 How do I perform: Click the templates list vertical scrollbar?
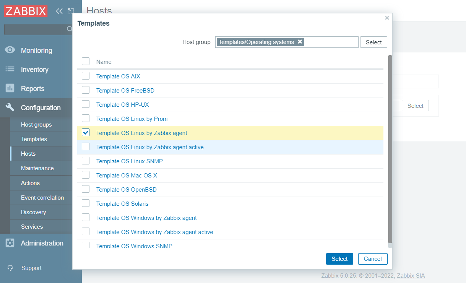tap(390, 149)
